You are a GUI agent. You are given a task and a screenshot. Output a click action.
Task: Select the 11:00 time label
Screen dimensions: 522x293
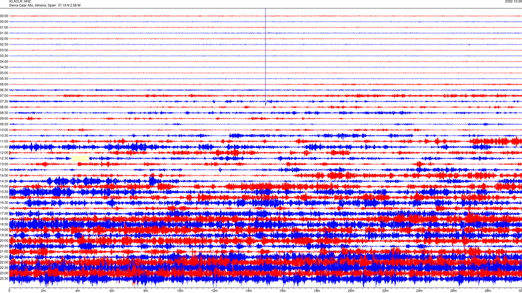(4, 141)
